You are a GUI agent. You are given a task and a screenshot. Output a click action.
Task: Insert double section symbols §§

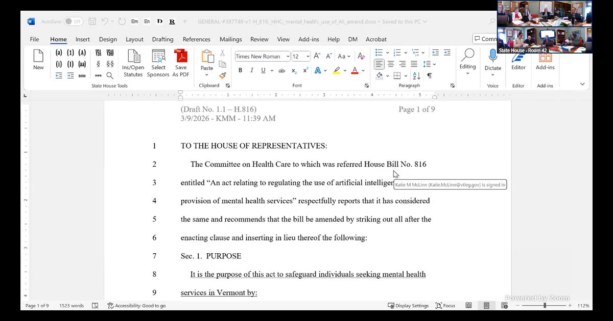(x=110, y=64)
